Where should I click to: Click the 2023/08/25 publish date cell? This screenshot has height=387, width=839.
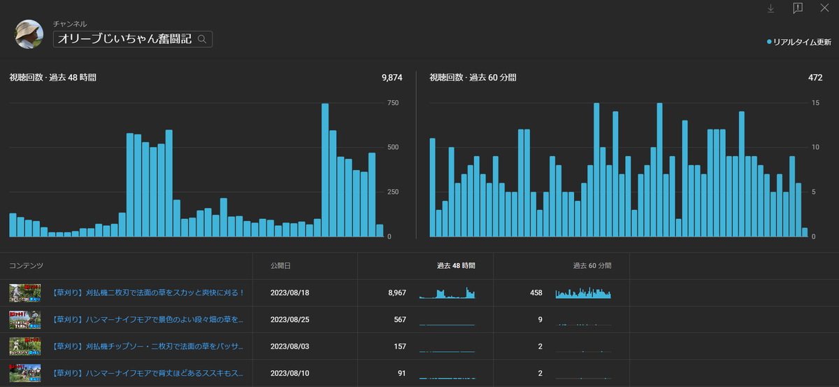pyautogui.click(x=289, y=320)
